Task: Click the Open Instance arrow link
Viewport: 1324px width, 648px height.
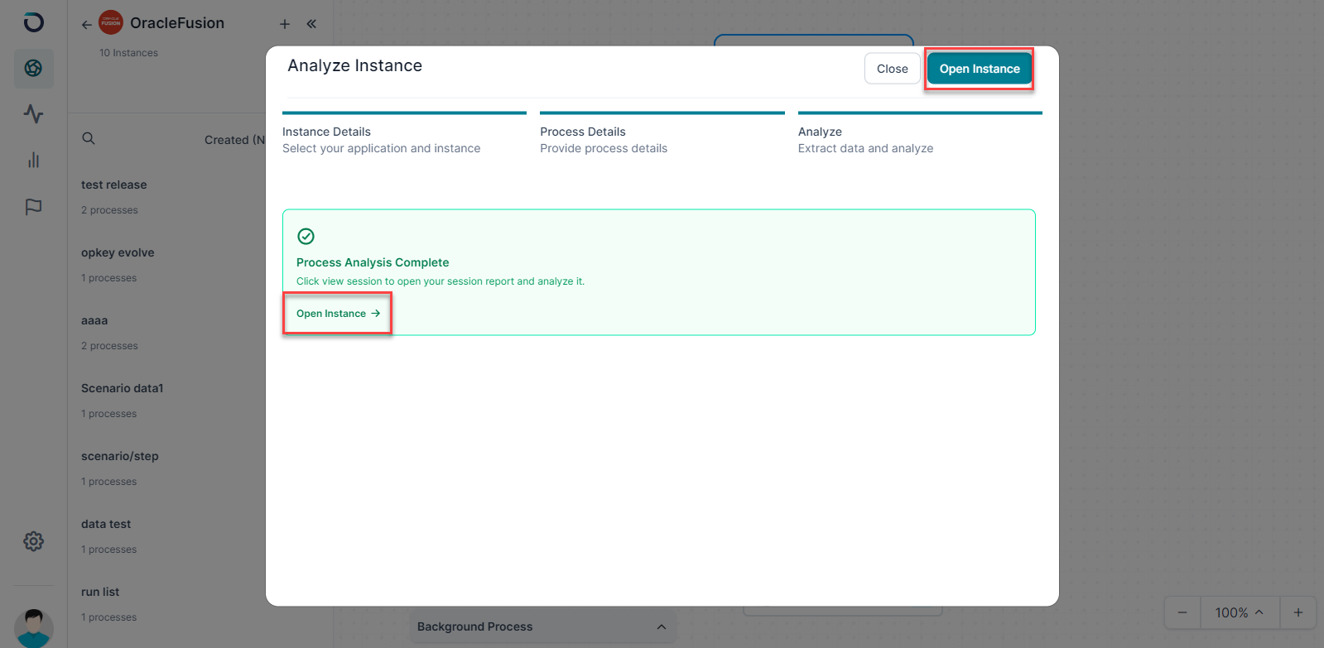Action: [x=338, y=314]
